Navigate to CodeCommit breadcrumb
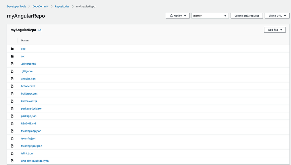 [x=42, y=6]
